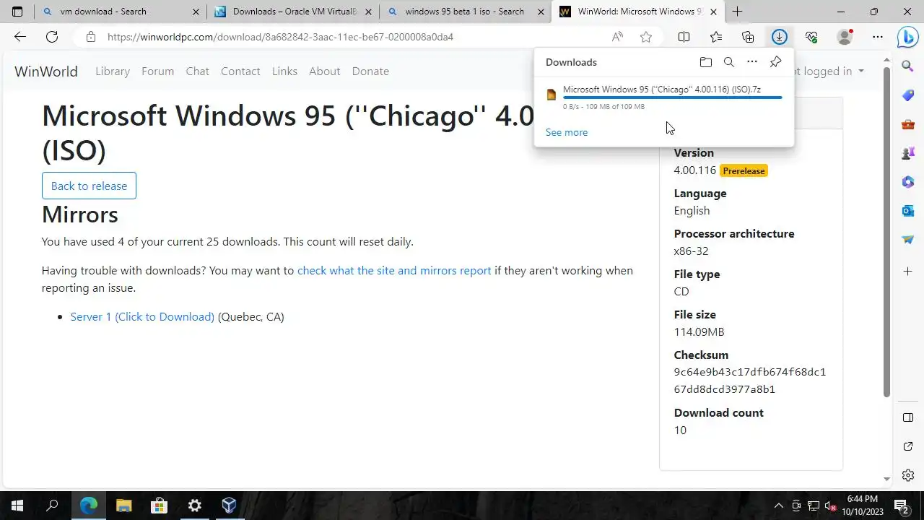Click the scrollbar down arrow

coord(887,479)
